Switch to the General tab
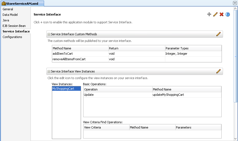Screen dimensions: 238x141 pyautogui.click(x=8, y=9)
